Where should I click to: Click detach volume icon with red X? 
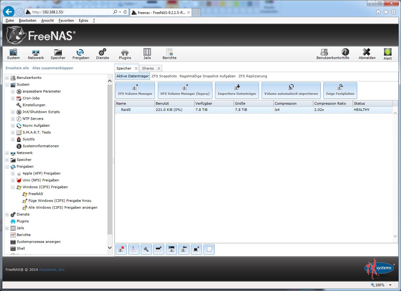121,249
